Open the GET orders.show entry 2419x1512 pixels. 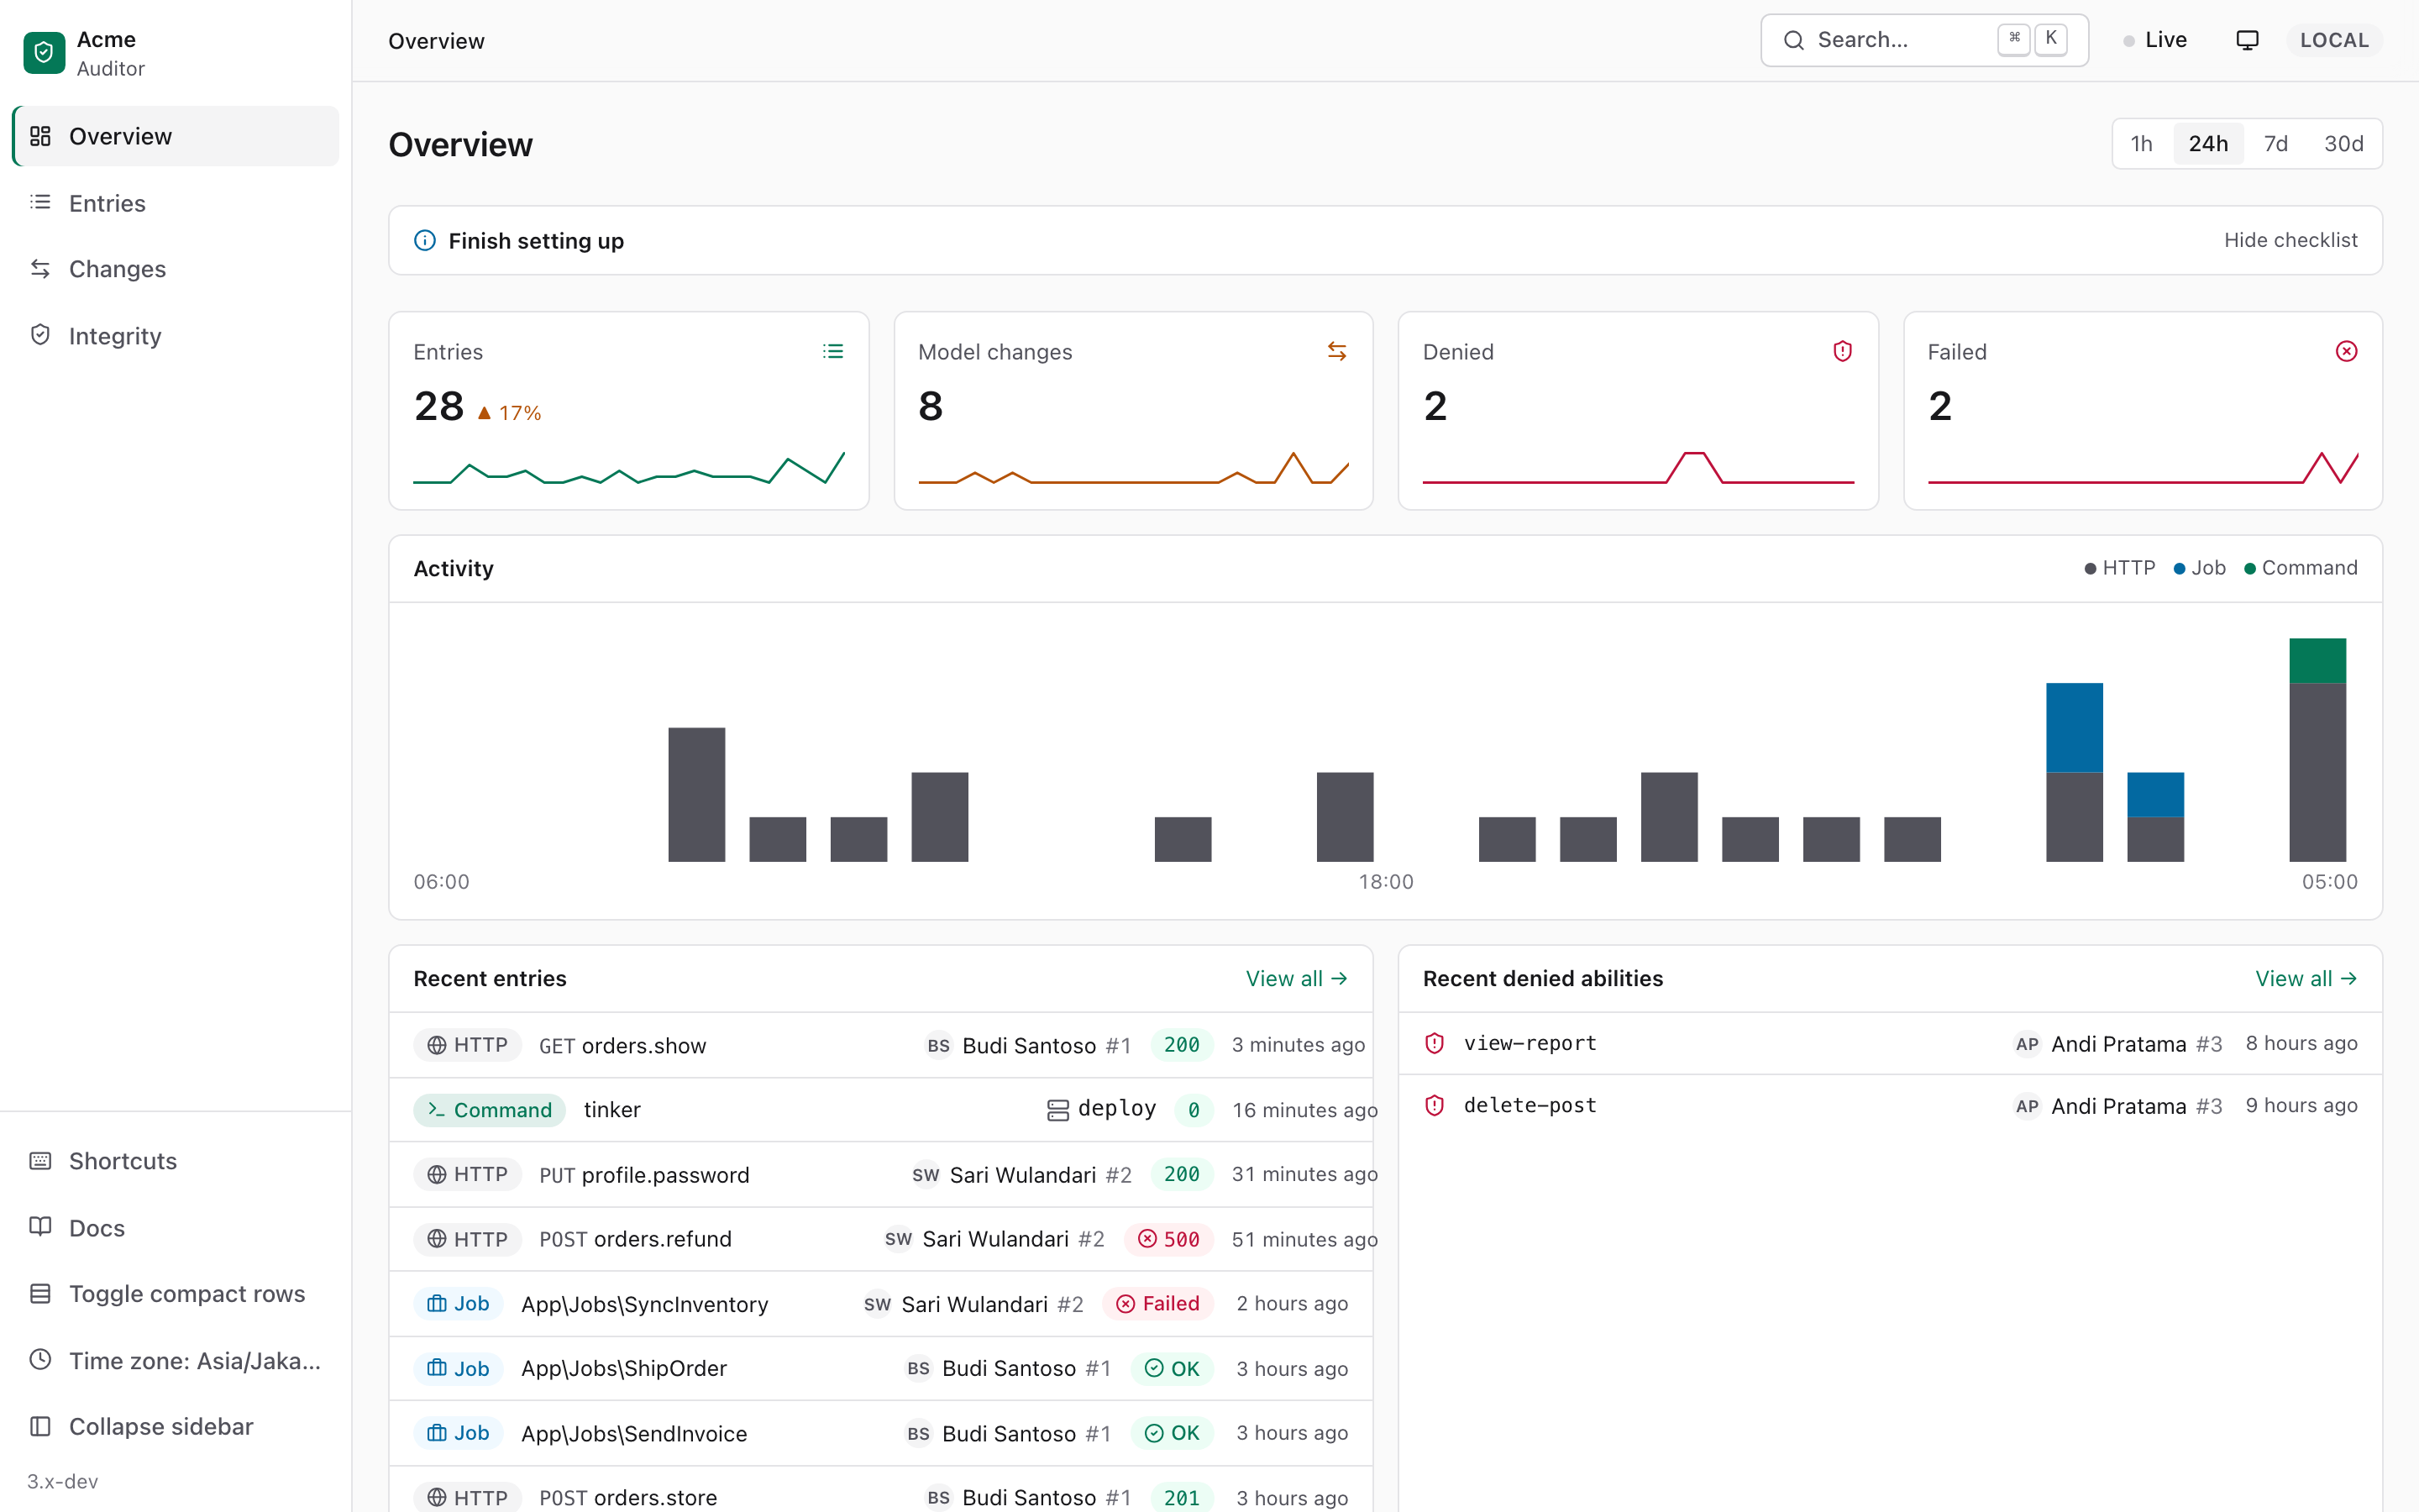click(x=880, y=1045)
